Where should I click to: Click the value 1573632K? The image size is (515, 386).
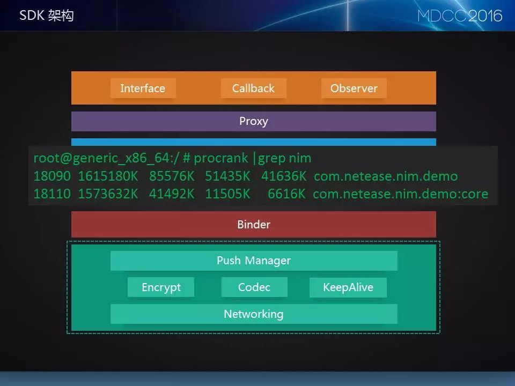point(108,194)
